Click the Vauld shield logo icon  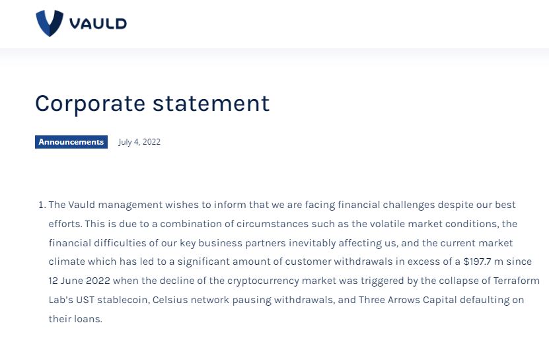pos(50,23)
